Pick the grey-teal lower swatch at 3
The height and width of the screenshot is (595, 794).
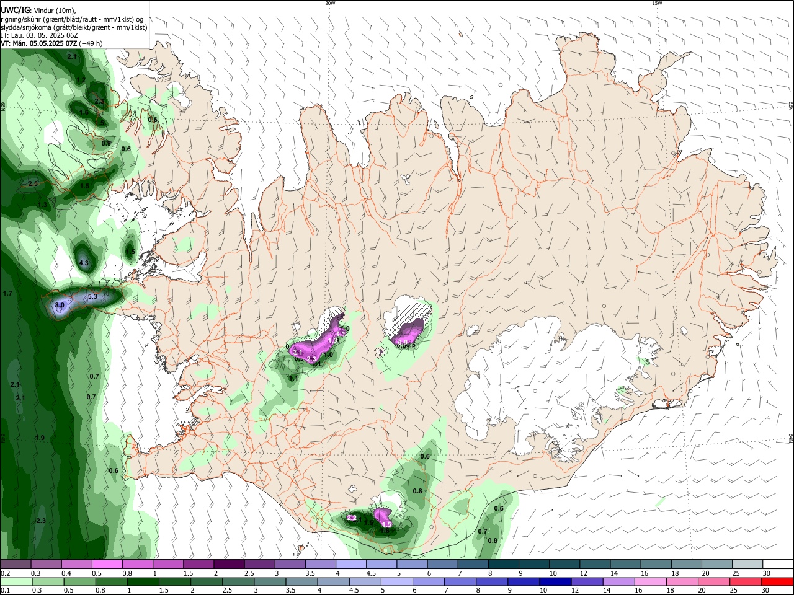pos(270,581)
